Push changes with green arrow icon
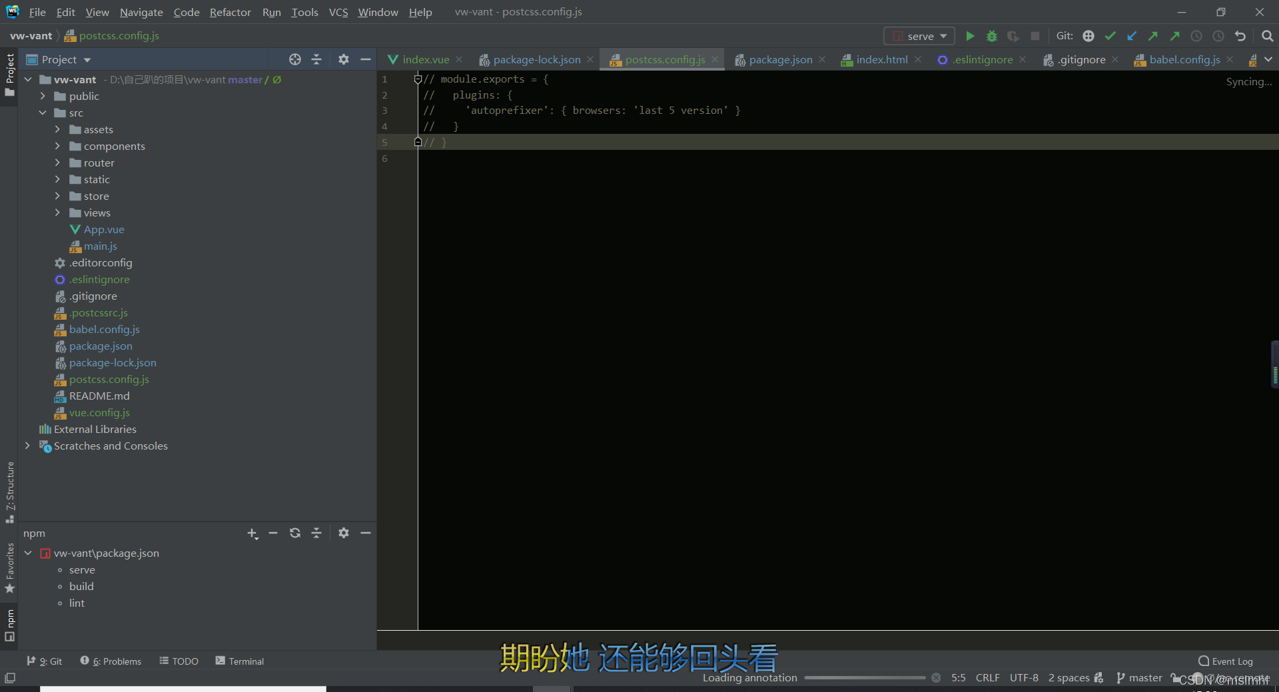This screenshot has width=1279, height=692. (1153, 36)
